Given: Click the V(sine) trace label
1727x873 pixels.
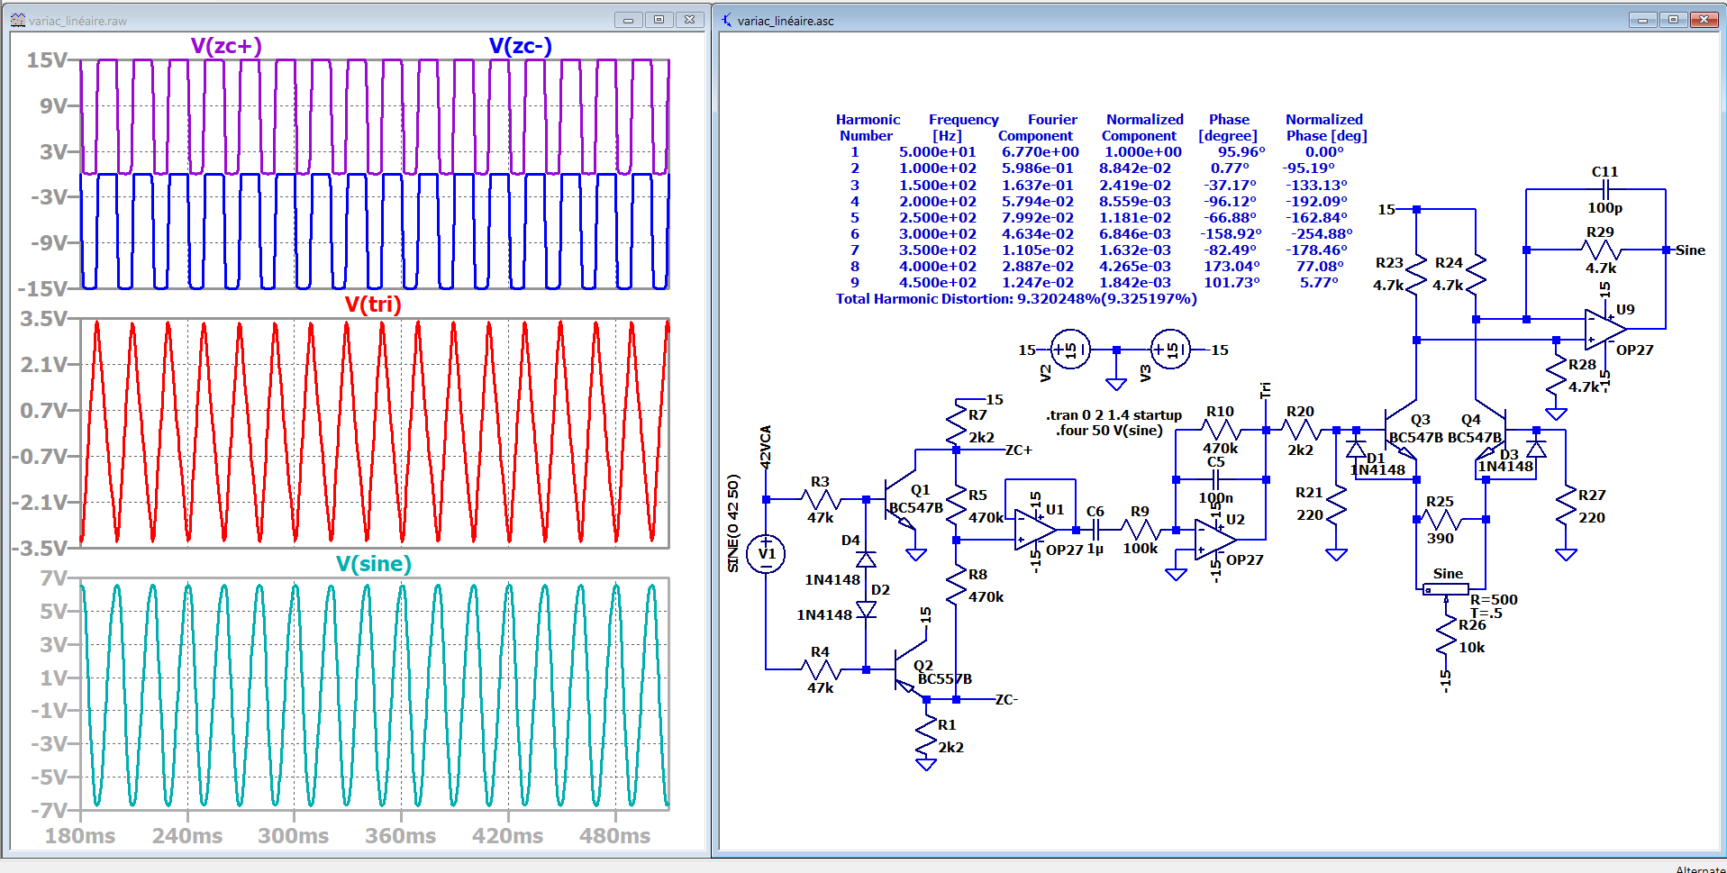Looking at the screenshot, I should tap(374, 564).
